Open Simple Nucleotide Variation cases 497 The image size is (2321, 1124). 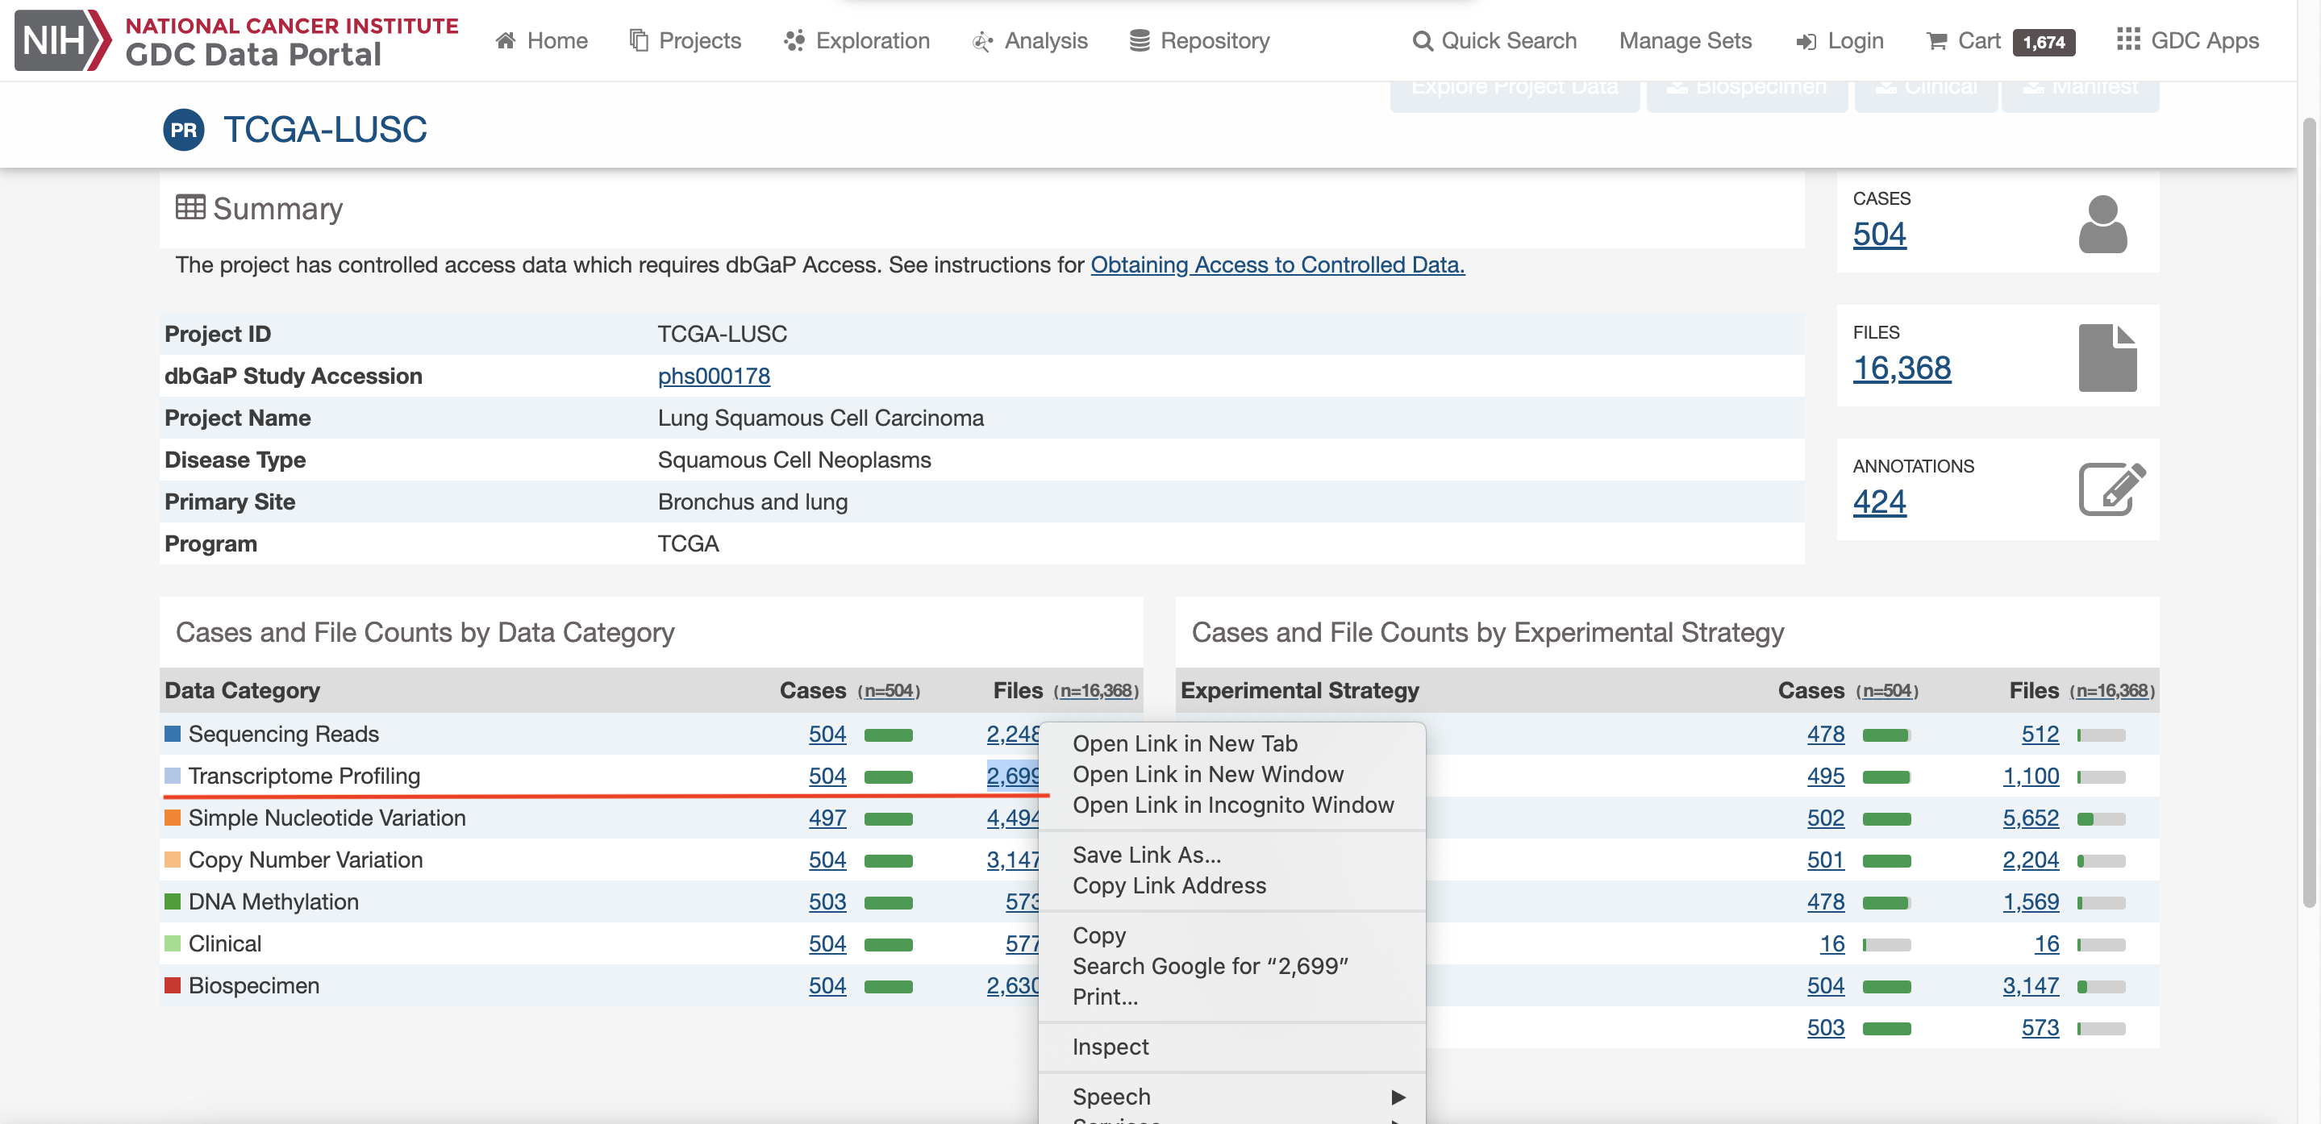pyautogui.click(x=827, y=818)
